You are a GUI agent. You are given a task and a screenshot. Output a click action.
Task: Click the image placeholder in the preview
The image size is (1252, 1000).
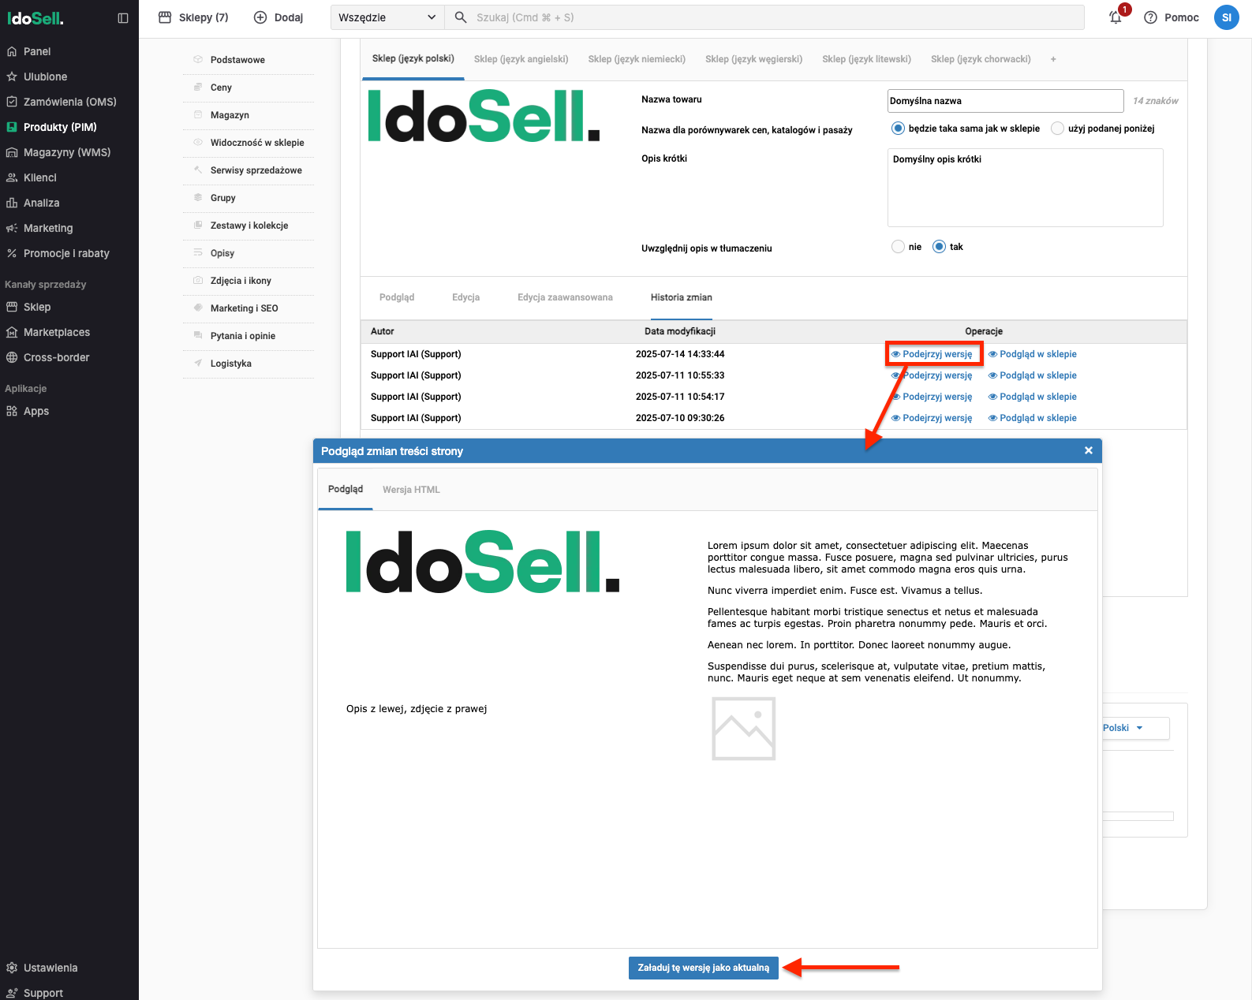point(744,729)
